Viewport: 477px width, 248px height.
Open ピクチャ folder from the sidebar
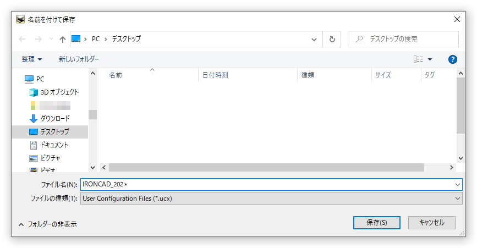pos(50,158)
